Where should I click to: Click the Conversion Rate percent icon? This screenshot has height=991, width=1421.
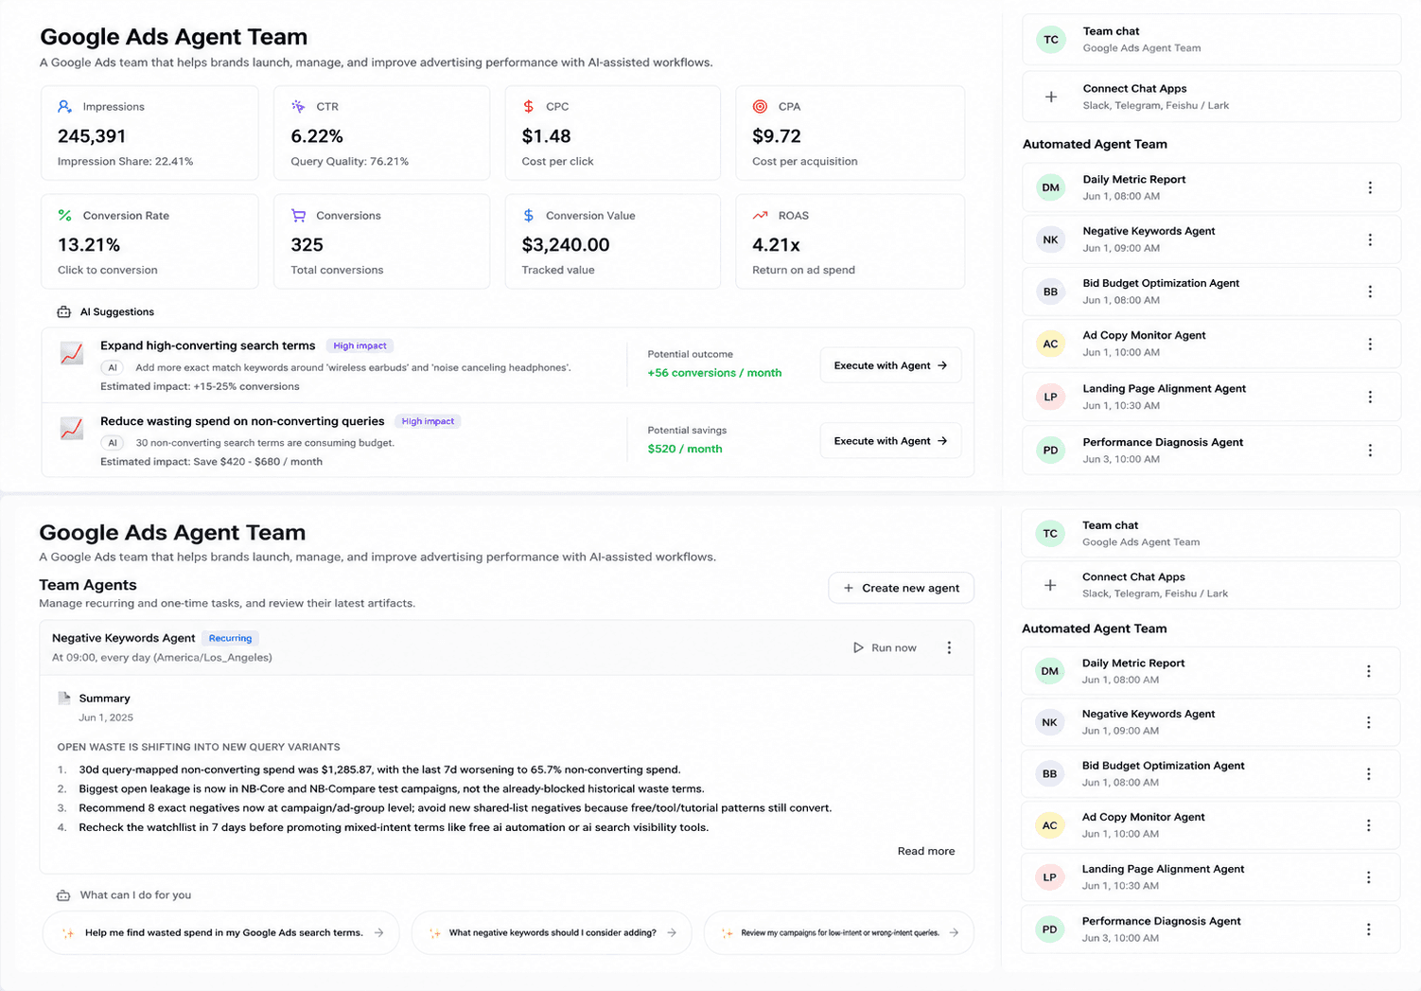tap(64, 216)
